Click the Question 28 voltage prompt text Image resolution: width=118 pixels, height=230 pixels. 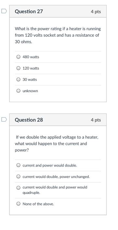point(57,144)
